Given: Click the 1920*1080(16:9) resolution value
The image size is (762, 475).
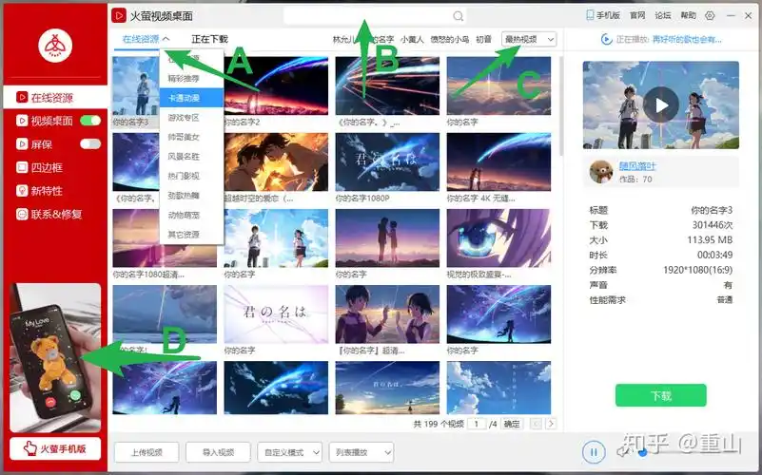Looking at the screenshot, I should pos(698,270).
